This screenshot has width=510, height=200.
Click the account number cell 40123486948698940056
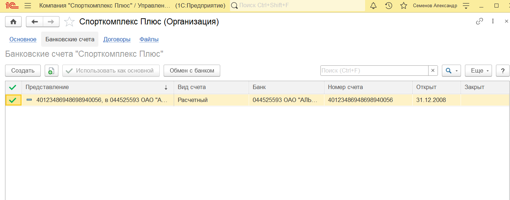[x=368, y=100]
